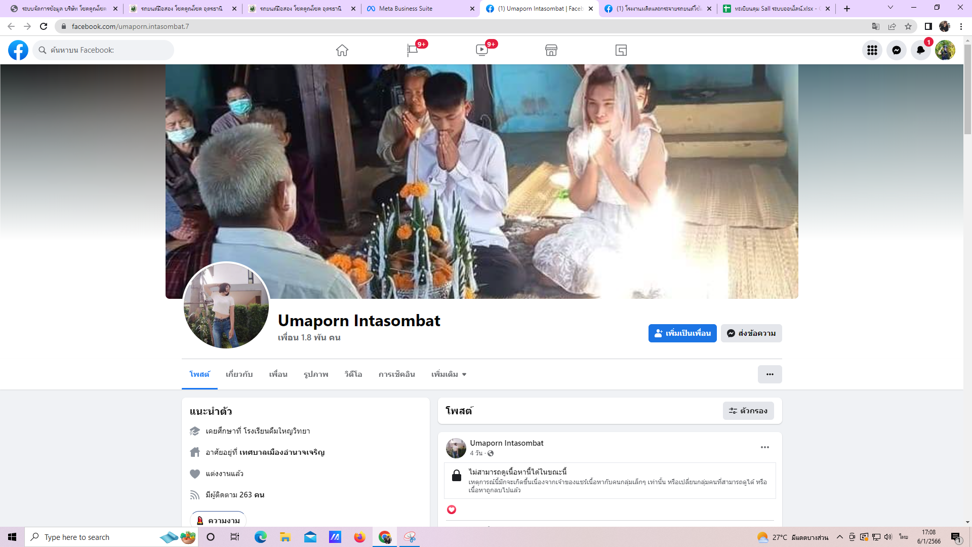Open the ตัวกรอง post filter

click(x=748, y=411)
